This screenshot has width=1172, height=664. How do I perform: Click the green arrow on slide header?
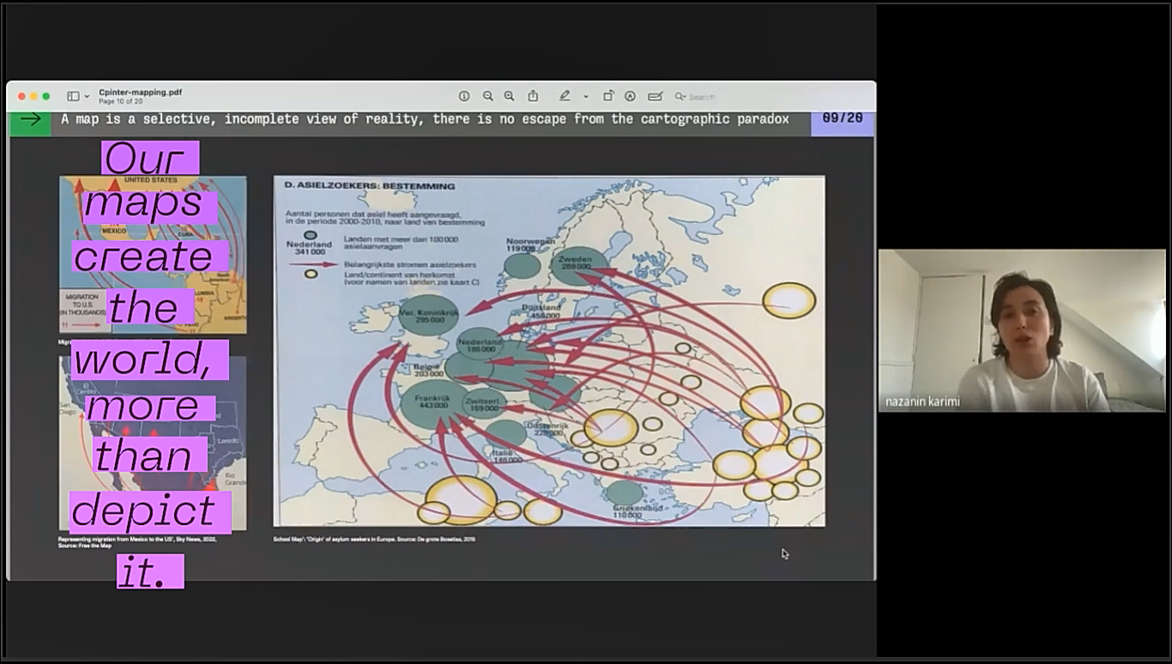pos(30,119)
